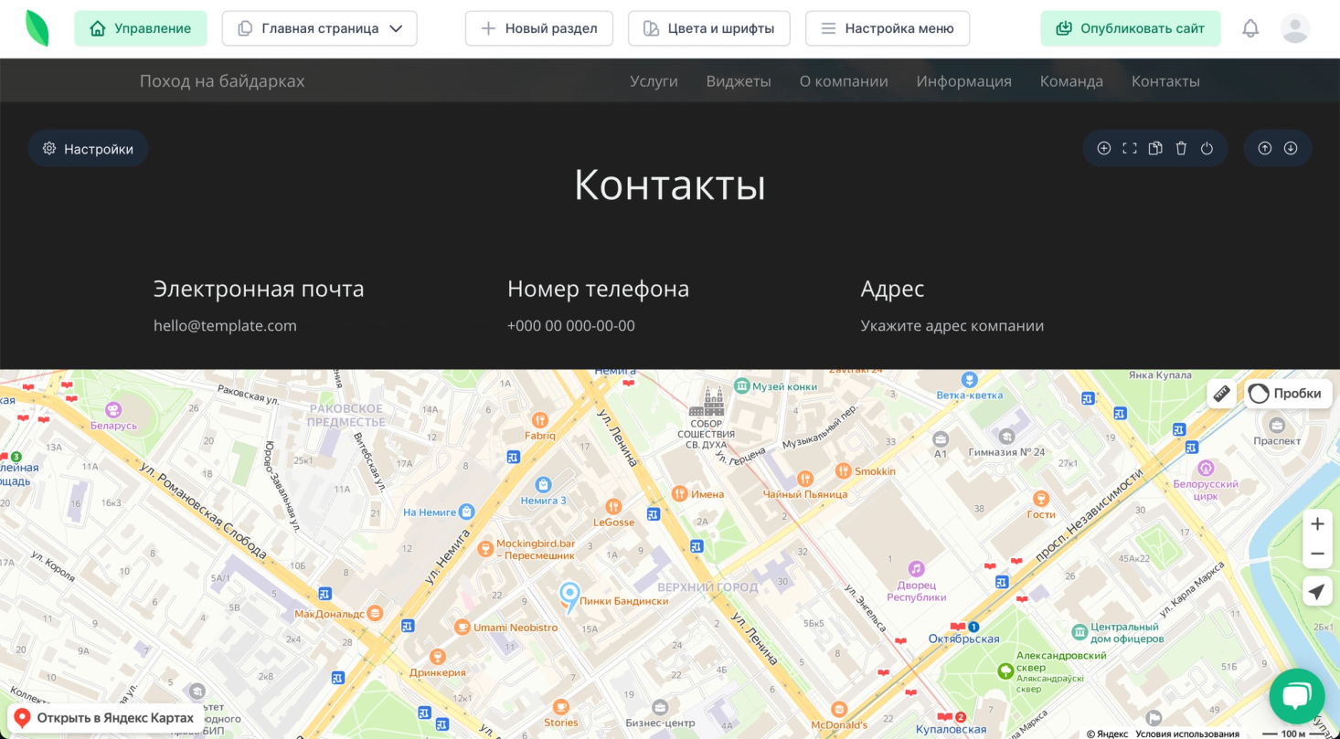Viewport: 1340px width, 739px height.
Task: Click Гости restaurant marker
Action: (x=1040, y=498)
